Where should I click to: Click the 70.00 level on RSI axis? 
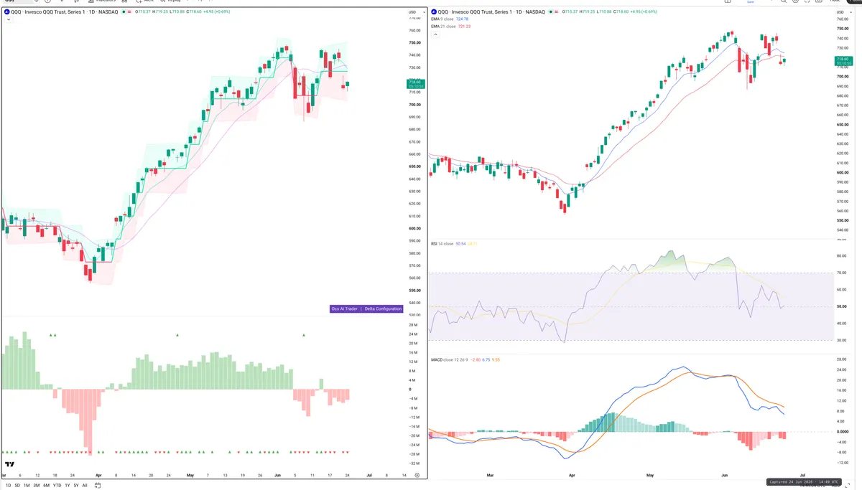pyautogui.click(x=841, y=273)
